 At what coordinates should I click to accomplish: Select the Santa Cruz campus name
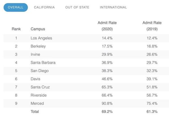40,87
